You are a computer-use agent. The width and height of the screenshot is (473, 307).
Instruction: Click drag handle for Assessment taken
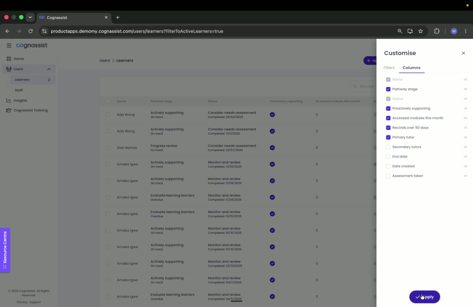point(465,176)
